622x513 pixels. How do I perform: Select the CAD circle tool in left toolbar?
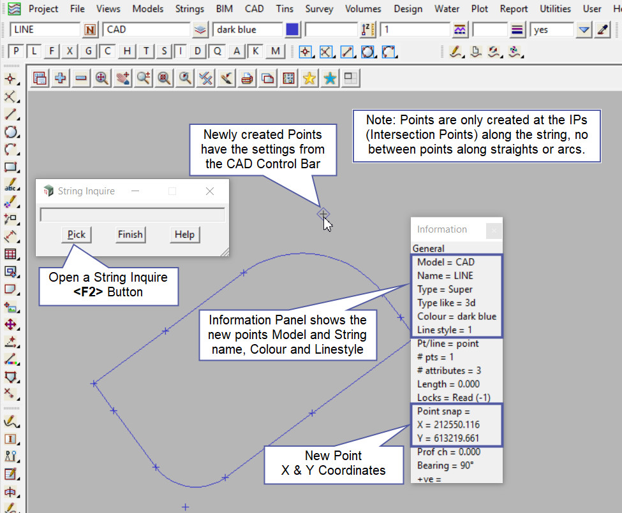pyautogui.click(x=10, y=133)
